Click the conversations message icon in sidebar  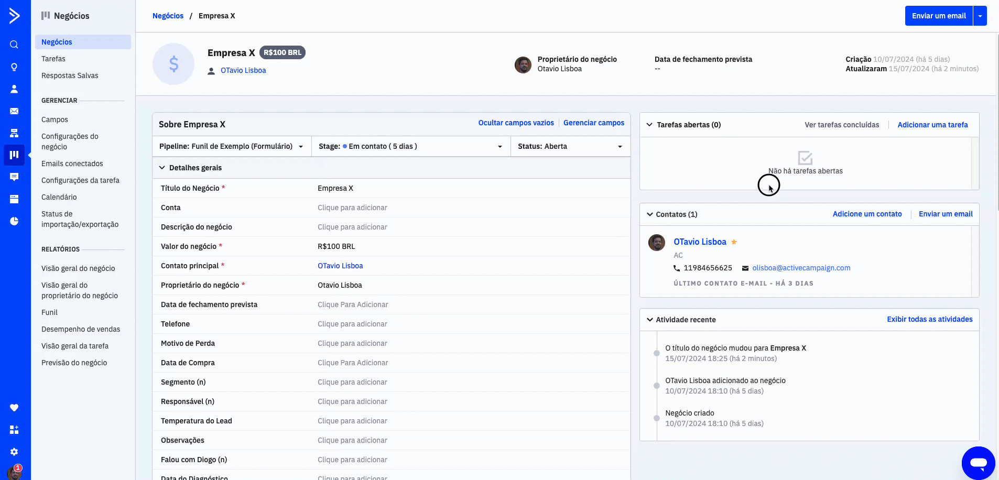click(14, 177)
